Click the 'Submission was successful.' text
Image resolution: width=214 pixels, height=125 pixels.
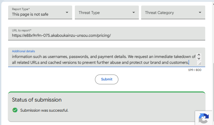point(44,110)
